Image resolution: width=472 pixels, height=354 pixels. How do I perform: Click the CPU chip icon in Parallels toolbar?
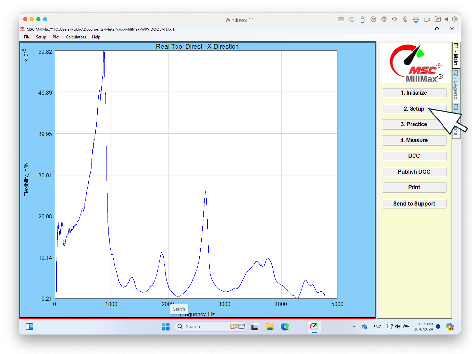click(x=352, y=19)
